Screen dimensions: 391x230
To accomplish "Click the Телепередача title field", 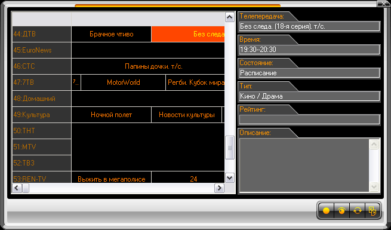I will (309, 26).
